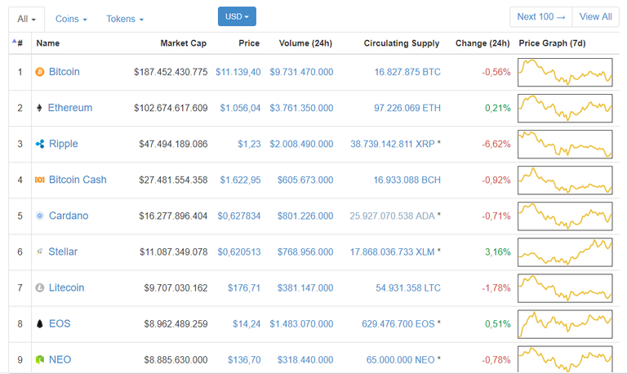
Task: Open the NEO name link
Action: pos(60,360)
